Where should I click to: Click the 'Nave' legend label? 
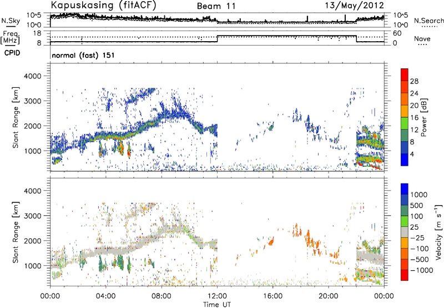pyautogui.click(x=422, y=38)
